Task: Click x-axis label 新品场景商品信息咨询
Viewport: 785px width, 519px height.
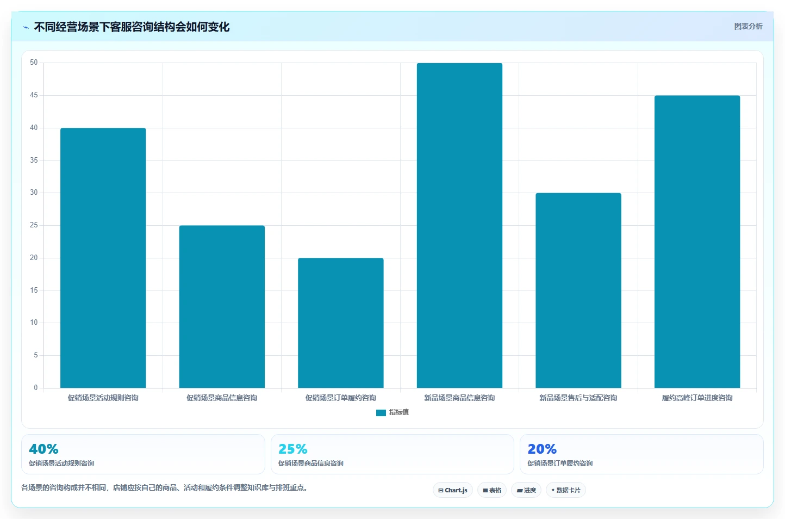Action: [459, 398]
